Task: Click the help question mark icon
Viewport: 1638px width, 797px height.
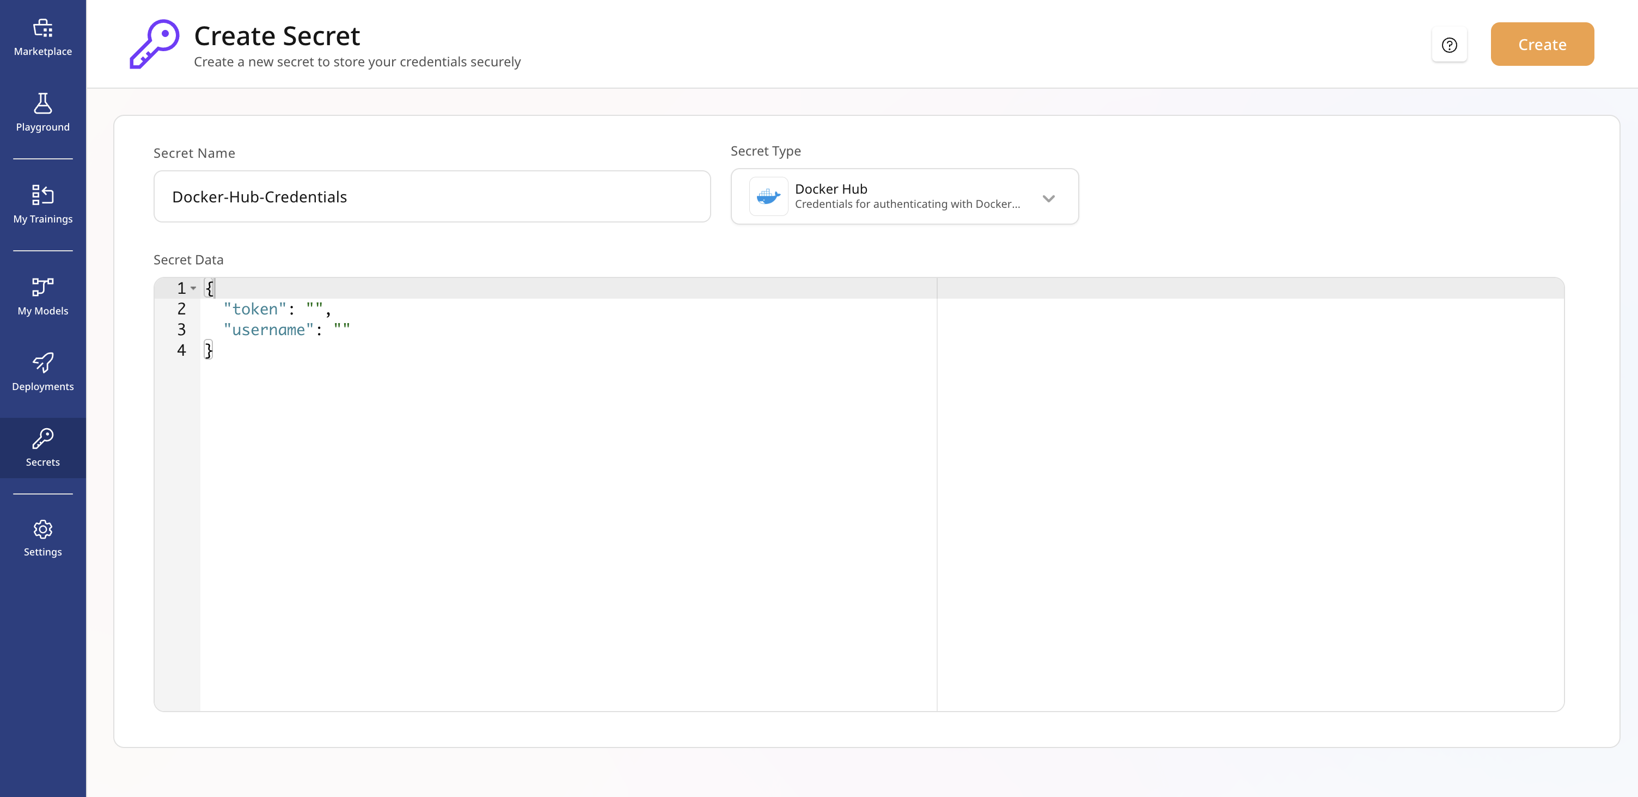Action: click(x=1449, y=45)
